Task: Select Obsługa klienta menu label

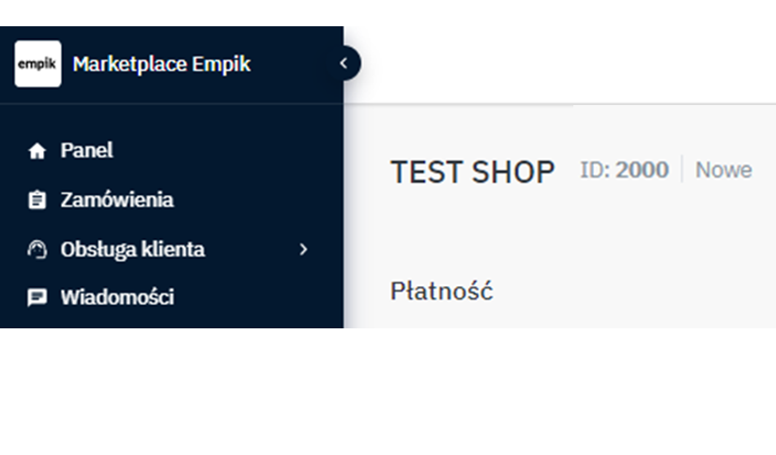Action: point(132,250)
